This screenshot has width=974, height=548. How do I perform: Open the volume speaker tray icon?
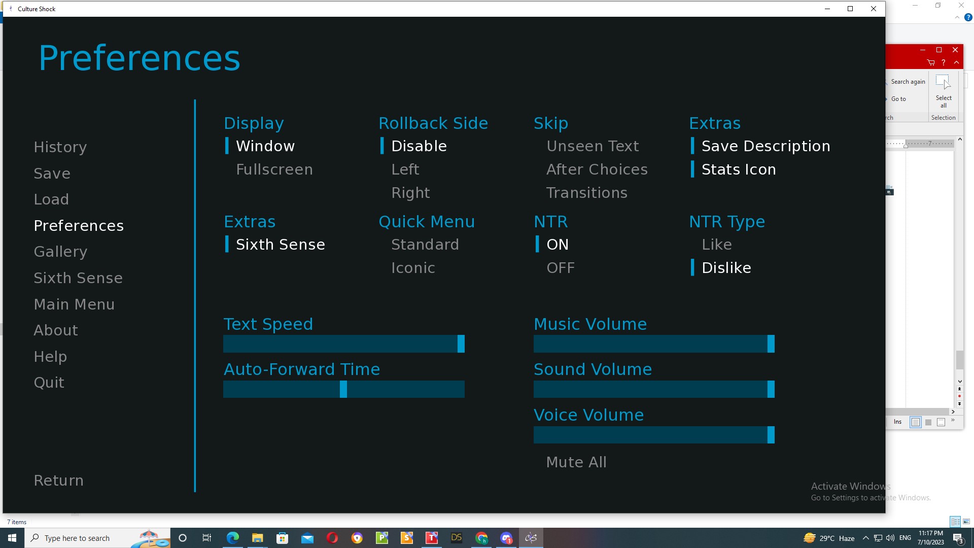tap(890, 538)
